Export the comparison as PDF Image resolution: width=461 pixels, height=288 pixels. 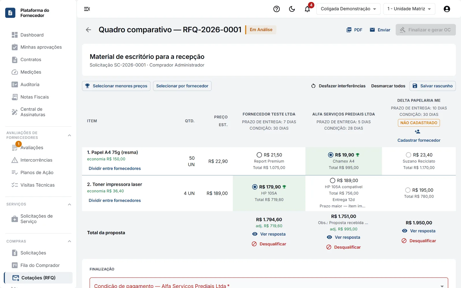click(x=354, y=30)
